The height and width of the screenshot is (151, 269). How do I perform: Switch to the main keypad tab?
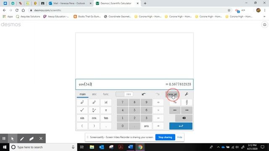click(82, 94)
